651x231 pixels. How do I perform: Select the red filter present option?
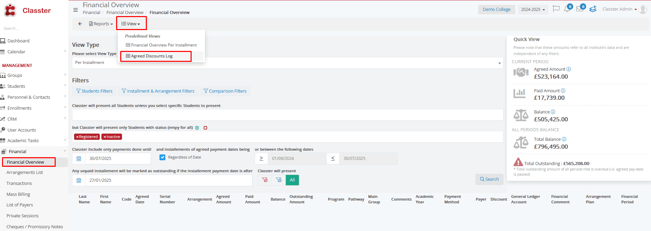[x=265, y=180]
